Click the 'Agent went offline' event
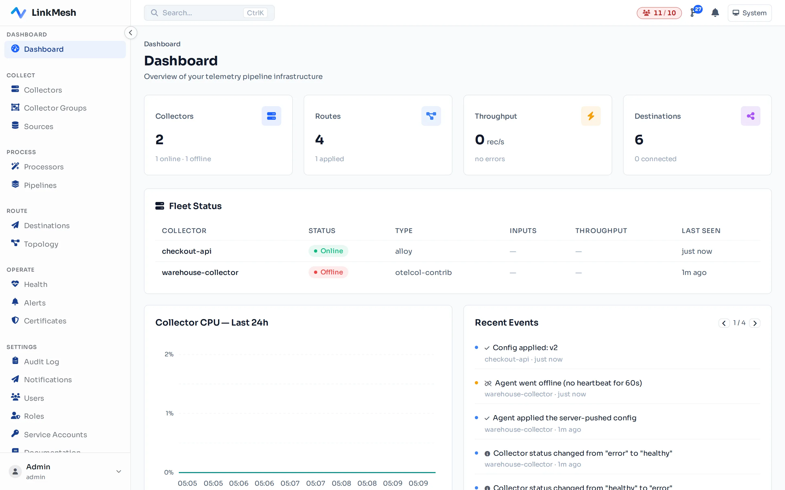The height and width of the screenshot is (490, 785). click(617, 388)
